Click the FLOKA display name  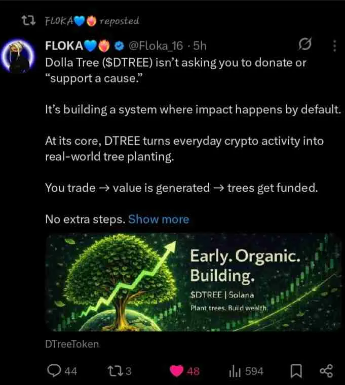click(x=64, y=47)
